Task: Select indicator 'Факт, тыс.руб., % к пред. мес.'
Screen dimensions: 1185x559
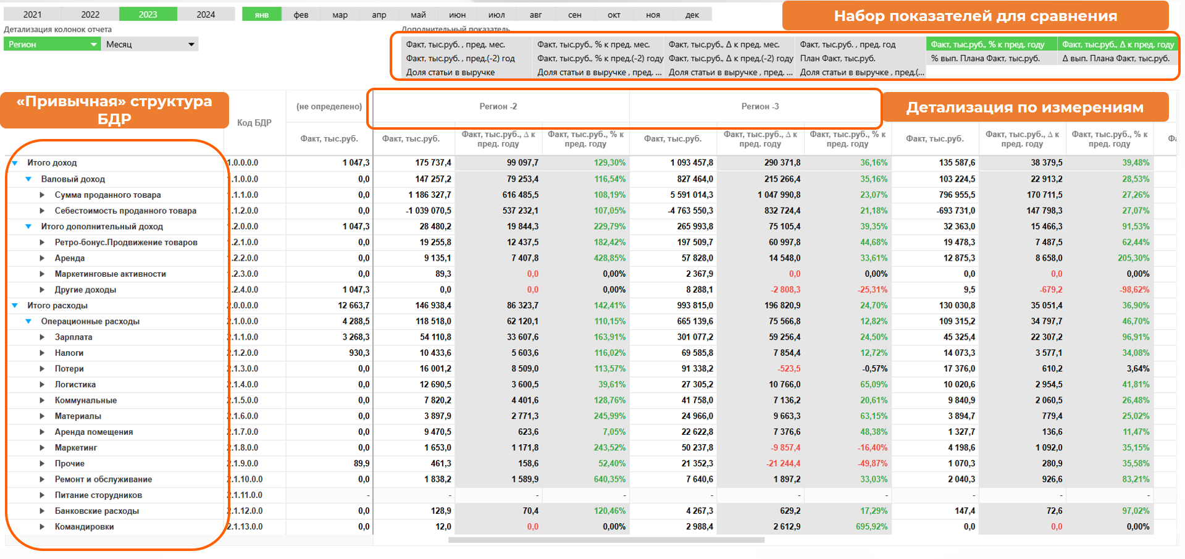Action: pyautogui.click(x=598, y=44)
